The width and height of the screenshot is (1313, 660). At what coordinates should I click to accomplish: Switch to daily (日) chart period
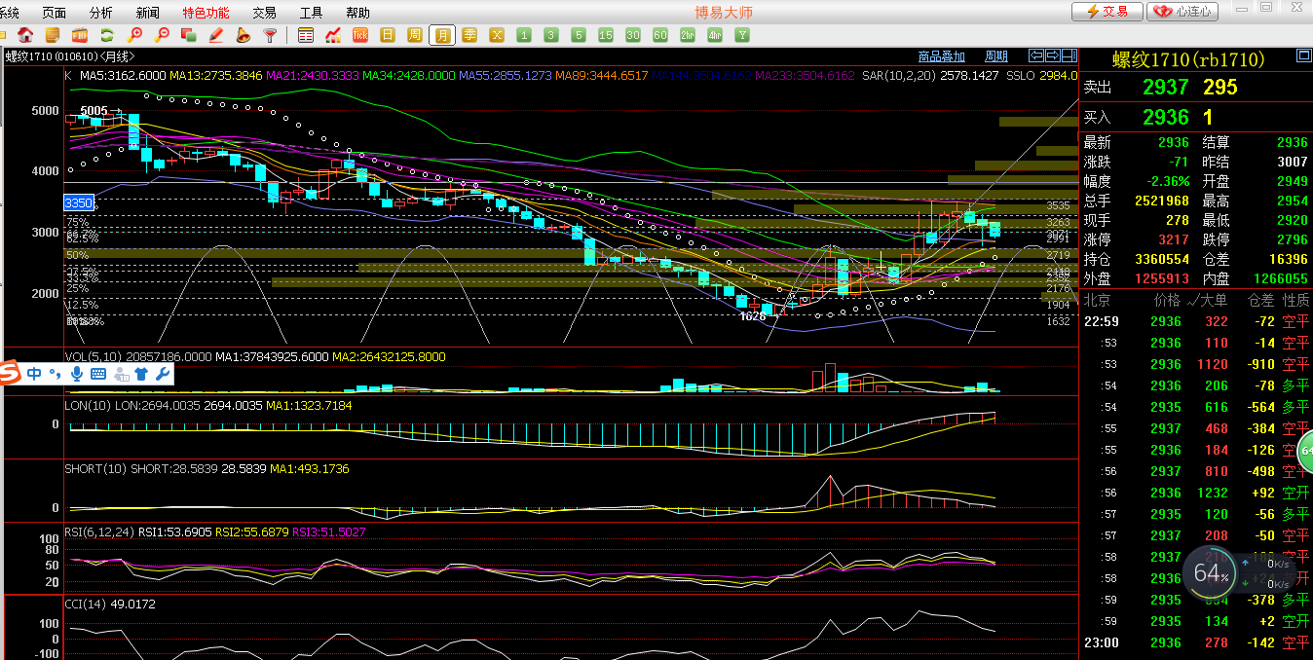(x=388, y=35)
